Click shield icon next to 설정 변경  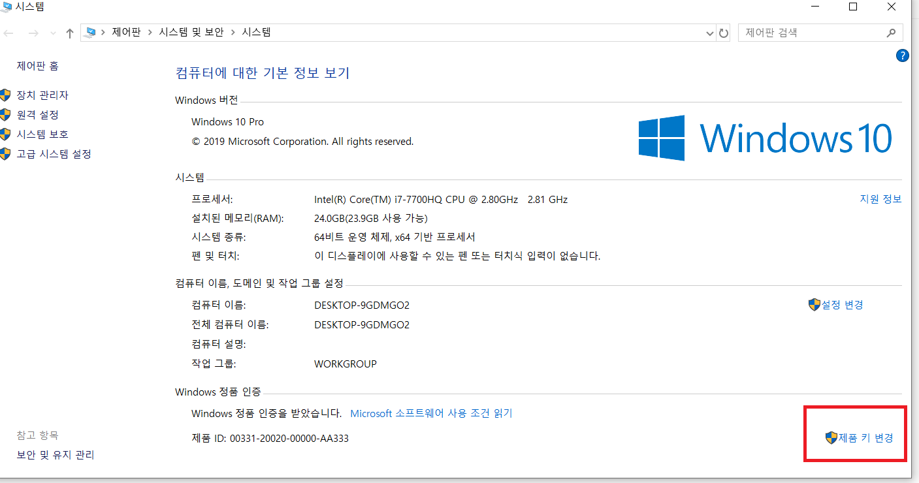click(814, 305)
